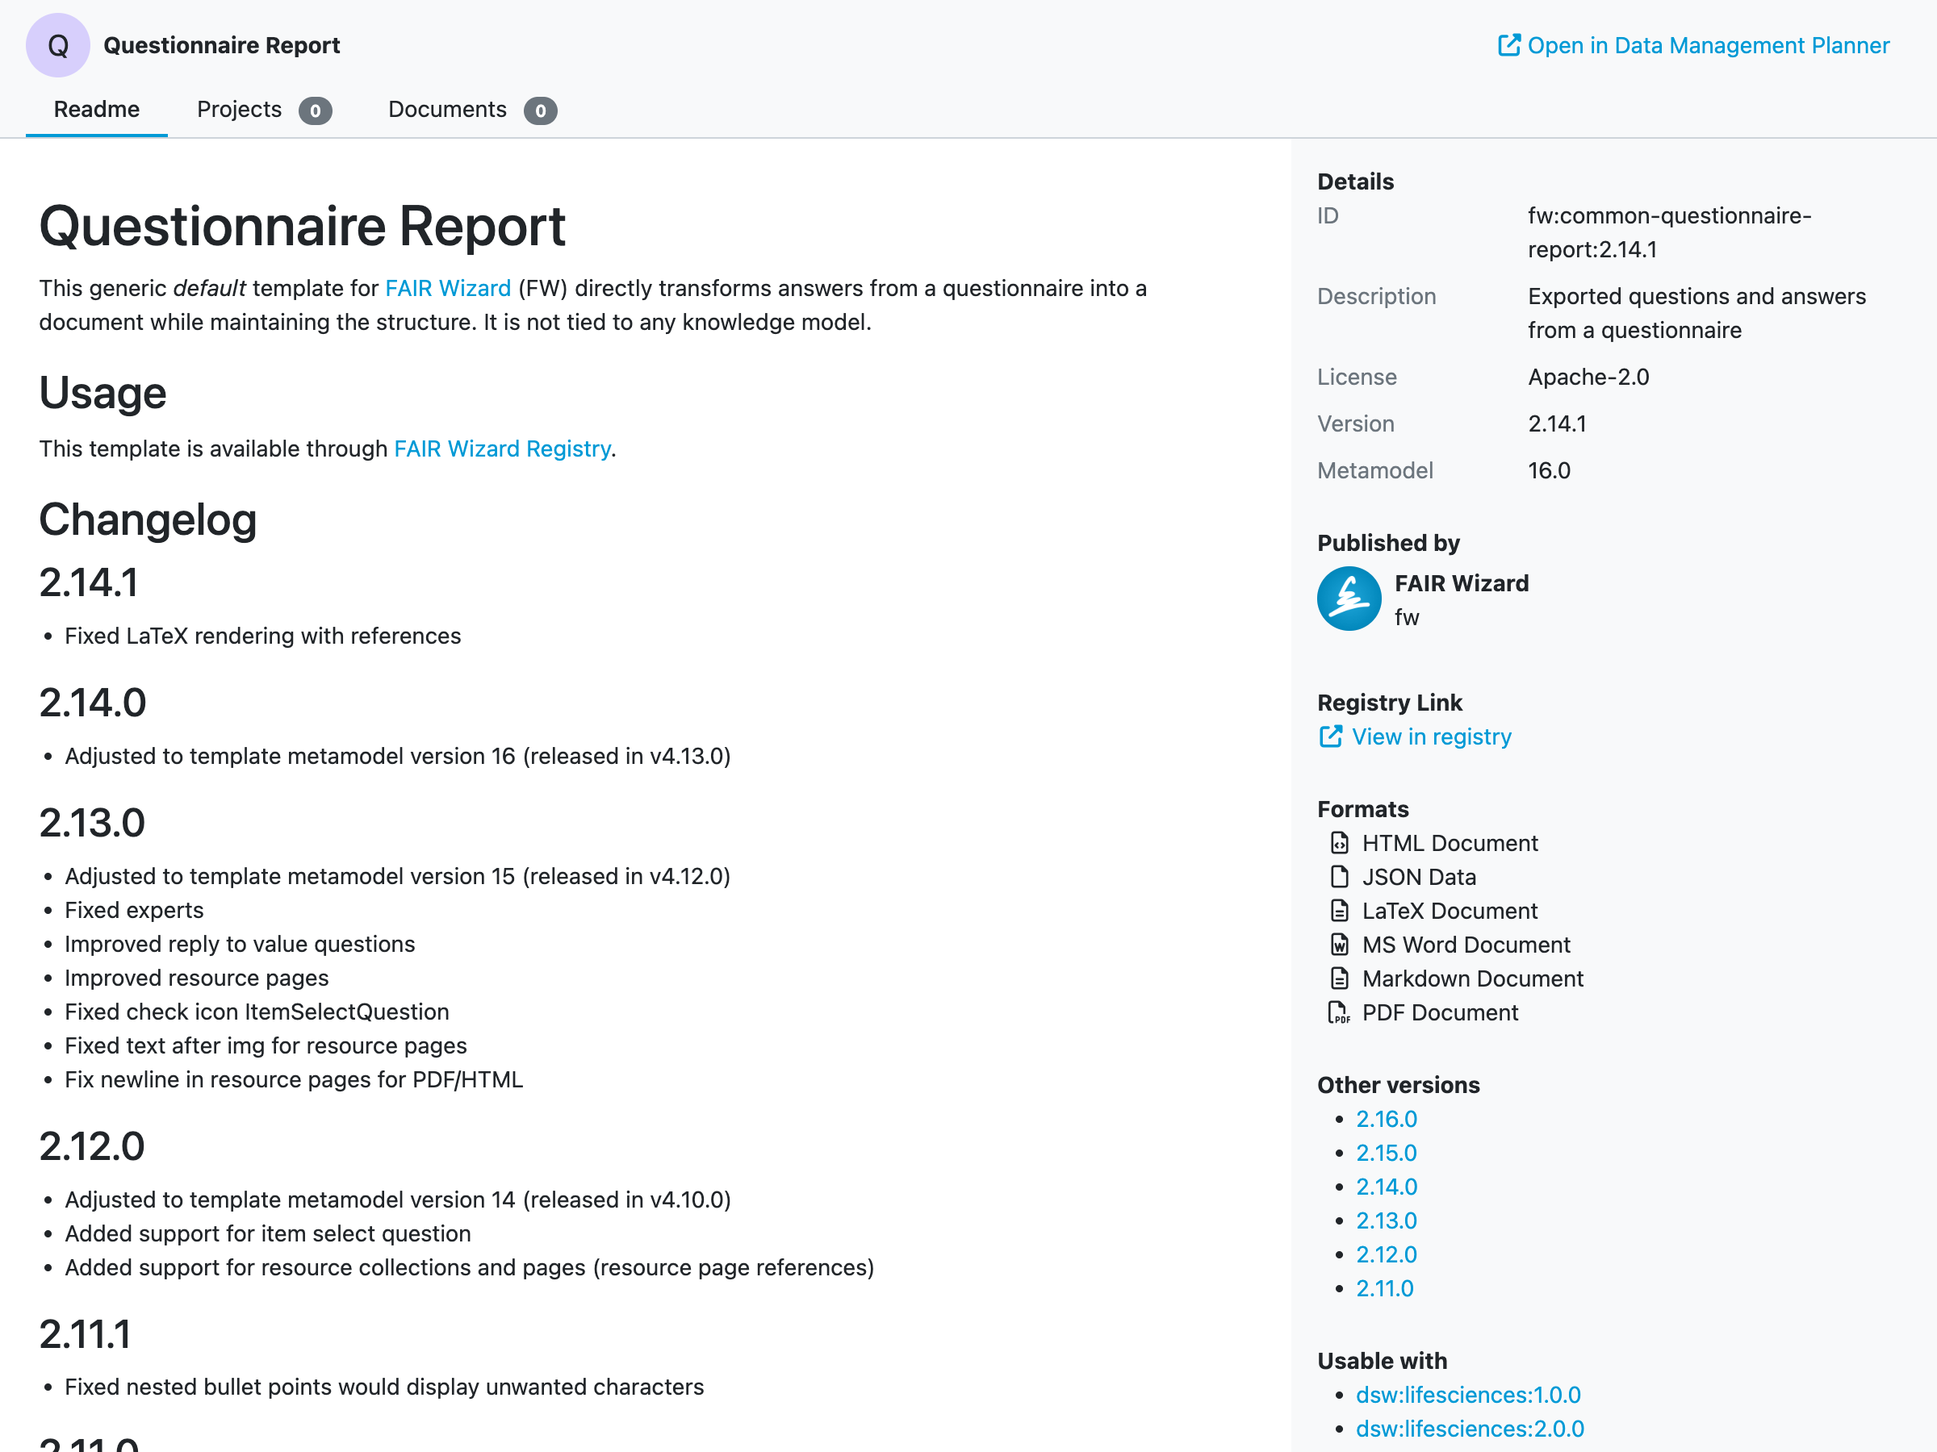Click the MS Word Document format icon
1937x1452 pixels.
[1339, 945]
